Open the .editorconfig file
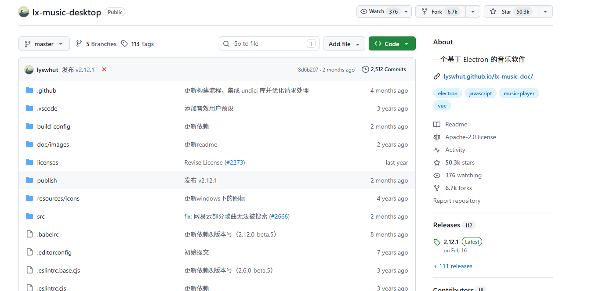This screenshot has height=291, width=599. tap(54, 252)
